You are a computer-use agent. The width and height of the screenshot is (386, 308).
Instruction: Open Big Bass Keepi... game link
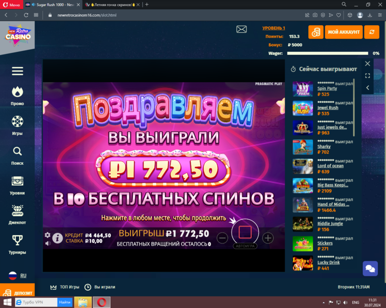(x=332, y=185)
